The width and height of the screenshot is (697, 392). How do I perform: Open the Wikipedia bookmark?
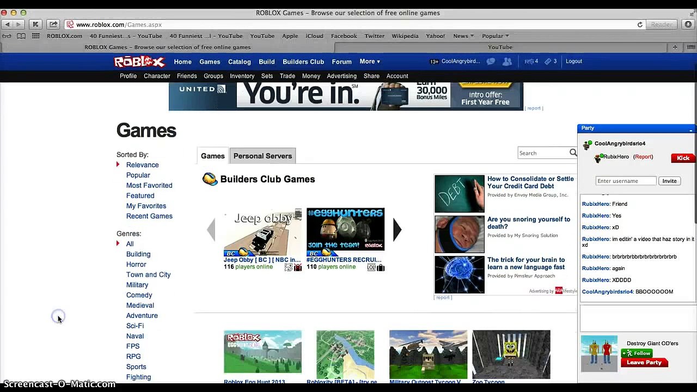(405, 36)
